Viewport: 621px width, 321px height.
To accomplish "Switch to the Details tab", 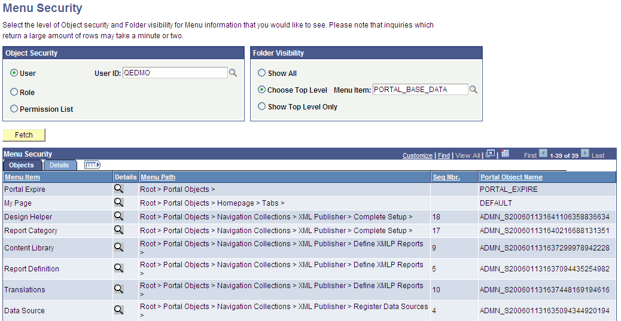I will click(59, 165).
